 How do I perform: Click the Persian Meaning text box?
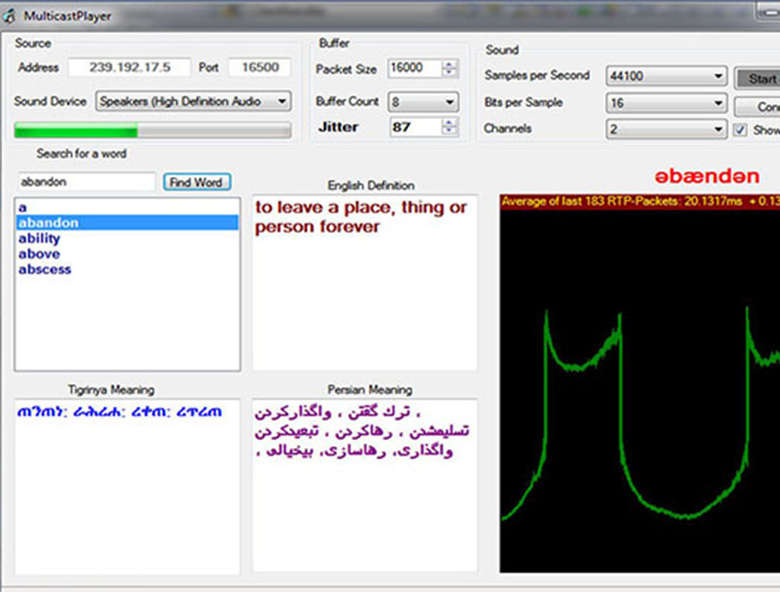(x=365, y=485)
